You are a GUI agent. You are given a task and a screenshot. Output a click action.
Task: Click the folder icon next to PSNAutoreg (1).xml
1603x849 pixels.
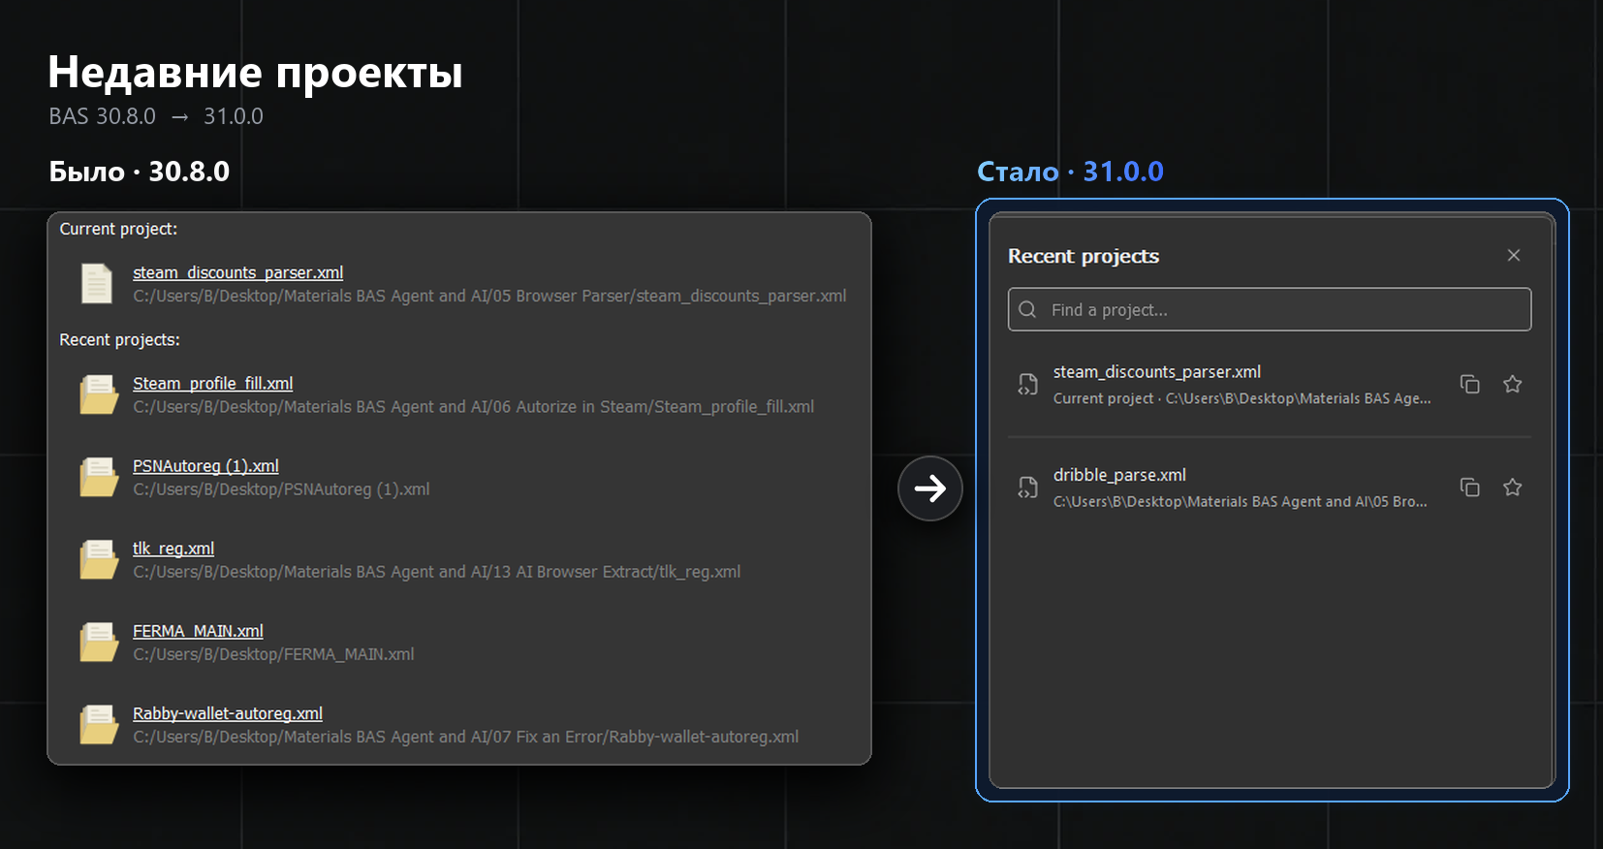[x=99, y=477]
